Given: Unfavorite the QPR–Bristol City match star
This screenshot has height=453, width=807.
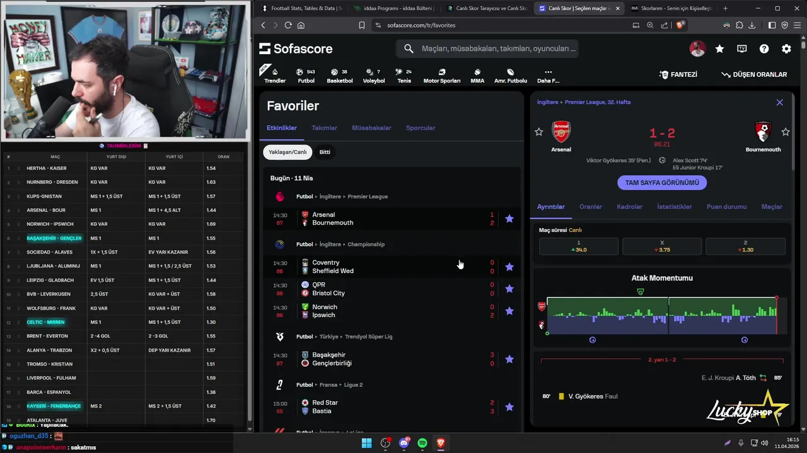Looking at the screenshot, I should pyautogui.click(x=509, y=289).
